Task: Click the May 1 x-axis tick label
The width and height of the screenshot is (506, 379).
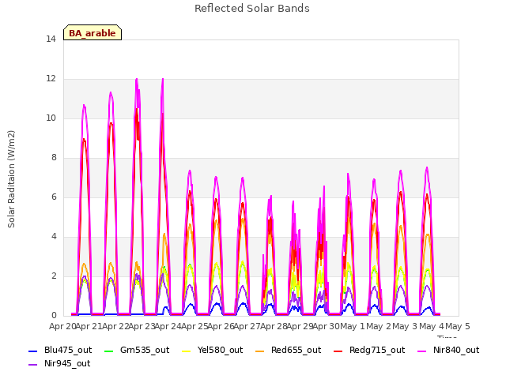Action: point(353,326)
